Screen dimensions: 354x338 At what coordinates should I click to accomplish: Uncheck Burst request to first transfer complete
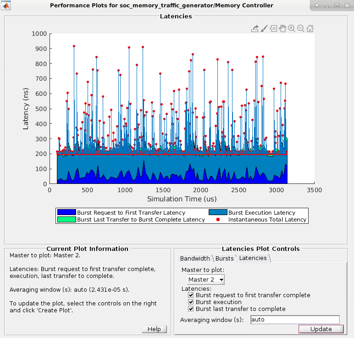pyautogui.click(x=191, y=295)
